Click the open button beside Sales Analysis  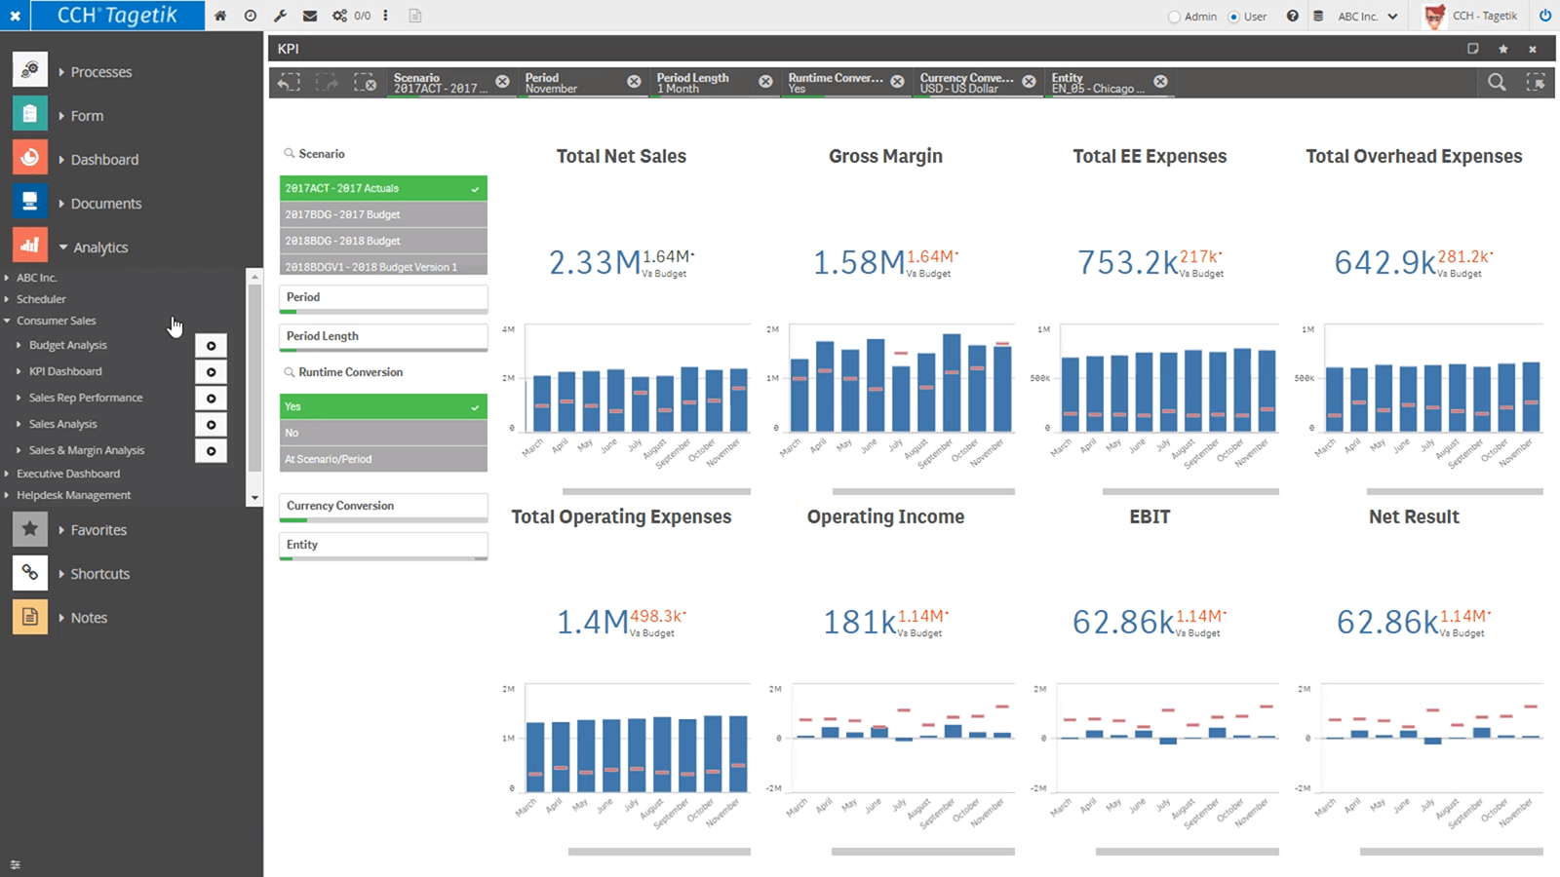(x=211, y=425)
